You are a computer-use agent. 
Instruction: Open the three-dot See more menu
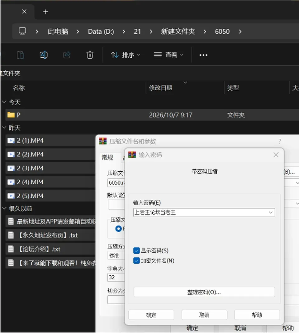[203, 55]
